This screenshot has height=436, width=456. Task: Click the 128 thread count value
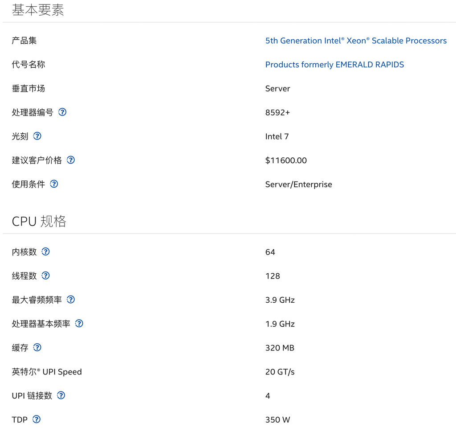tap(273, 276)
